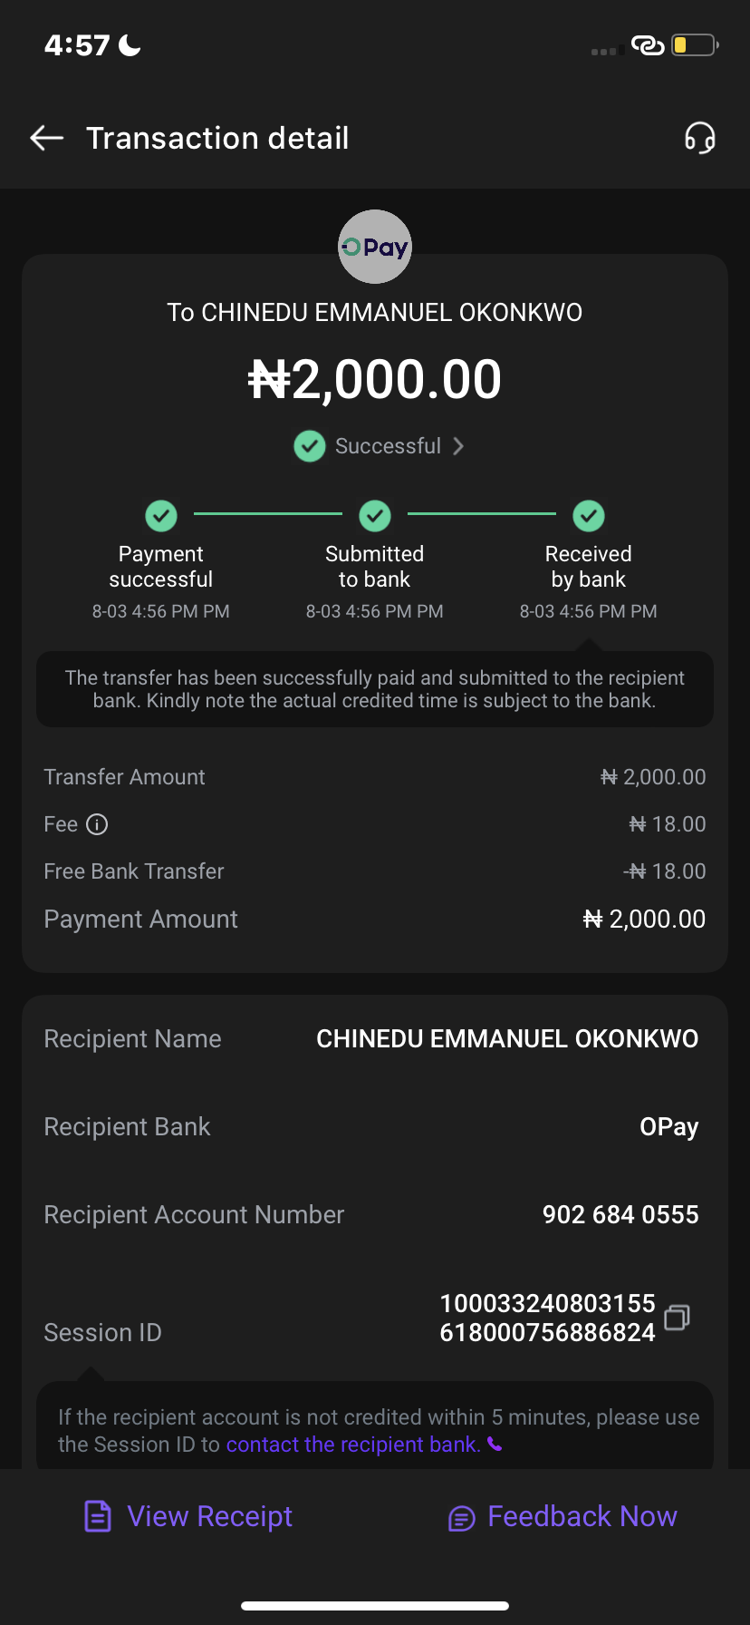
Task: Select the Received by bank step checkmark
Action: [x=589, y=516]
